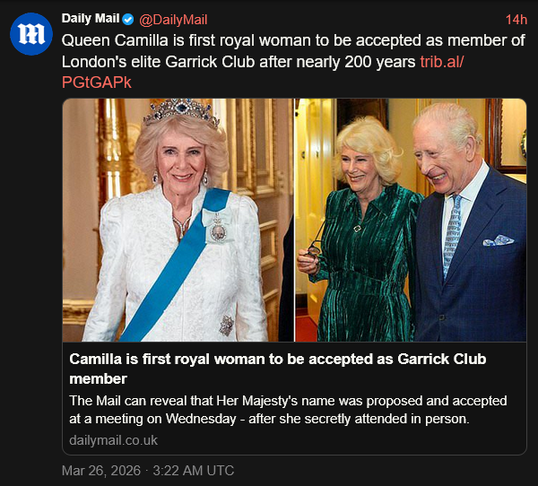Screen dimensions: 538x486
Task: Click the Mar 26, 2026 date stamp
Action: (99, 471)
